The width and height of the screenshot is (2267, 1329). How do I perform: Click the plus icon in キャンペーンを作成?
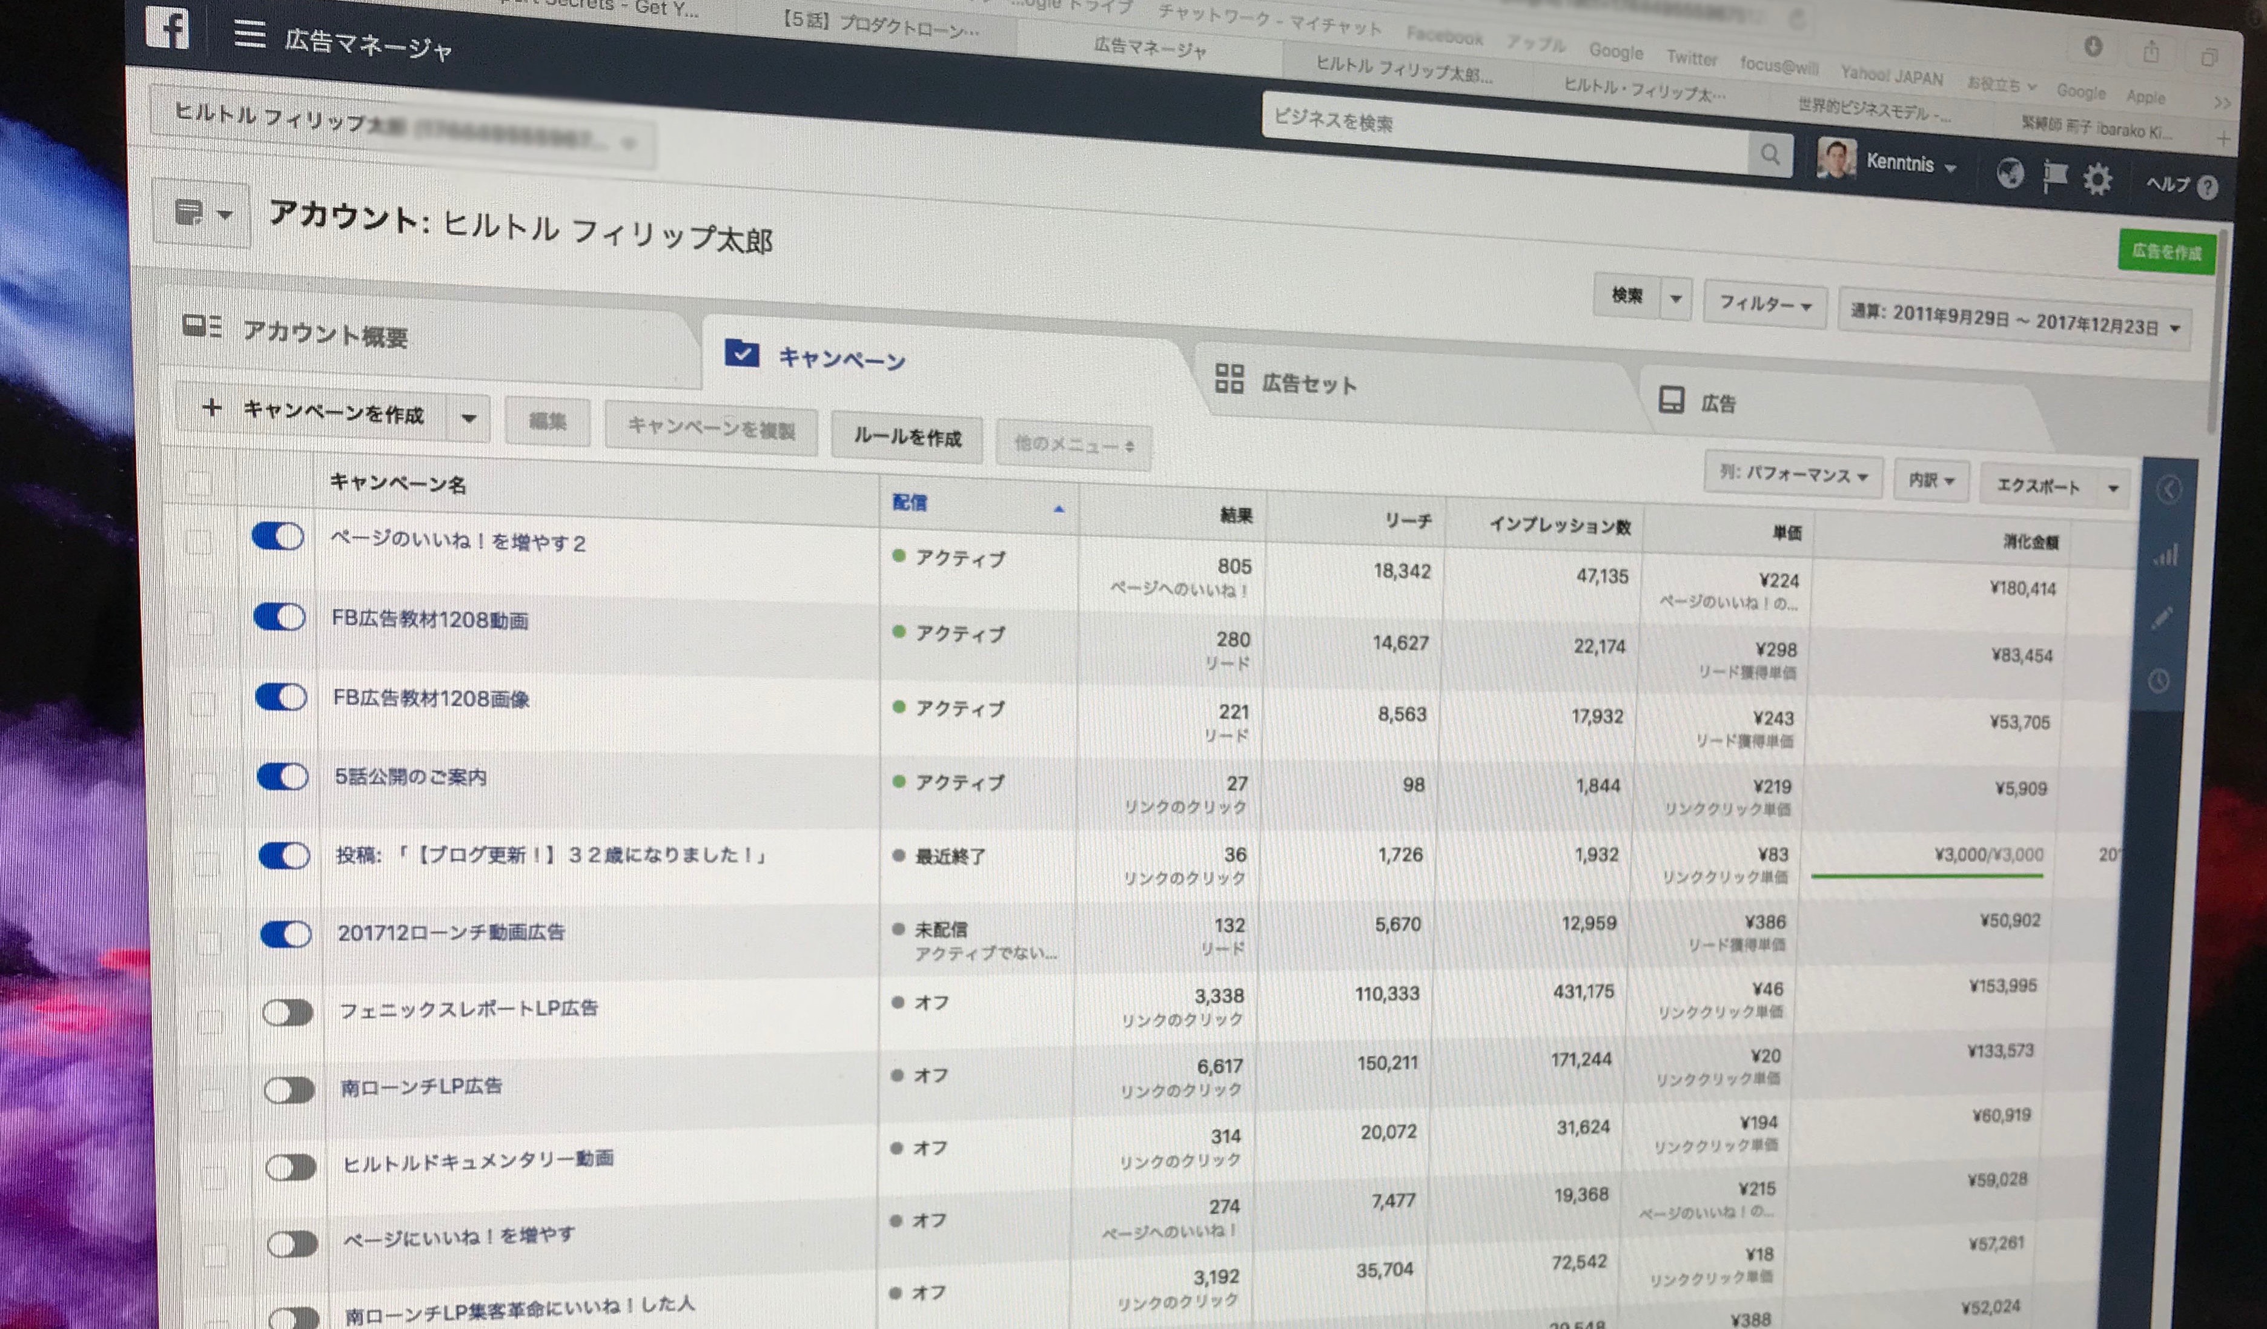[211, 407]
